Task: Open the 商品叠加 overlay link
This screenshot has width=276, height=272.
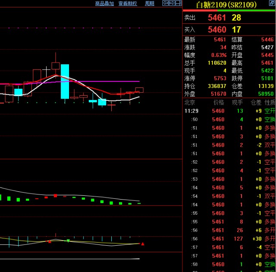Action: (x=104, y=3)
